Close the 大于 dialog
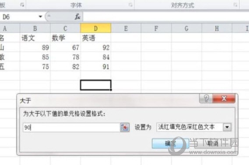Image resolution: width=249 pixels, height=165 pixels. click(x=224, y=98)
